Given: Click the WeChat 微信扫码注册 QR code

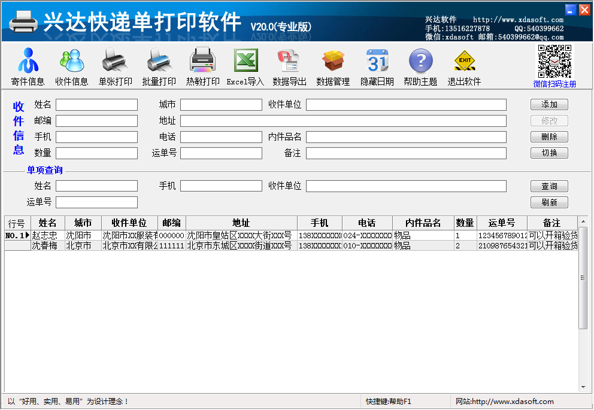Looking at the screenshot, I should click(554, 63).
